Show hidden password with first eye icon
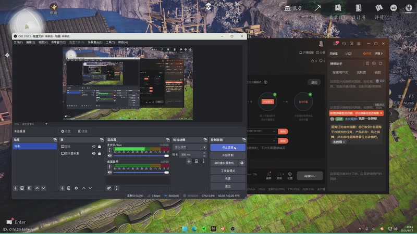The image size is (417, 234). (x=274, y=132)
